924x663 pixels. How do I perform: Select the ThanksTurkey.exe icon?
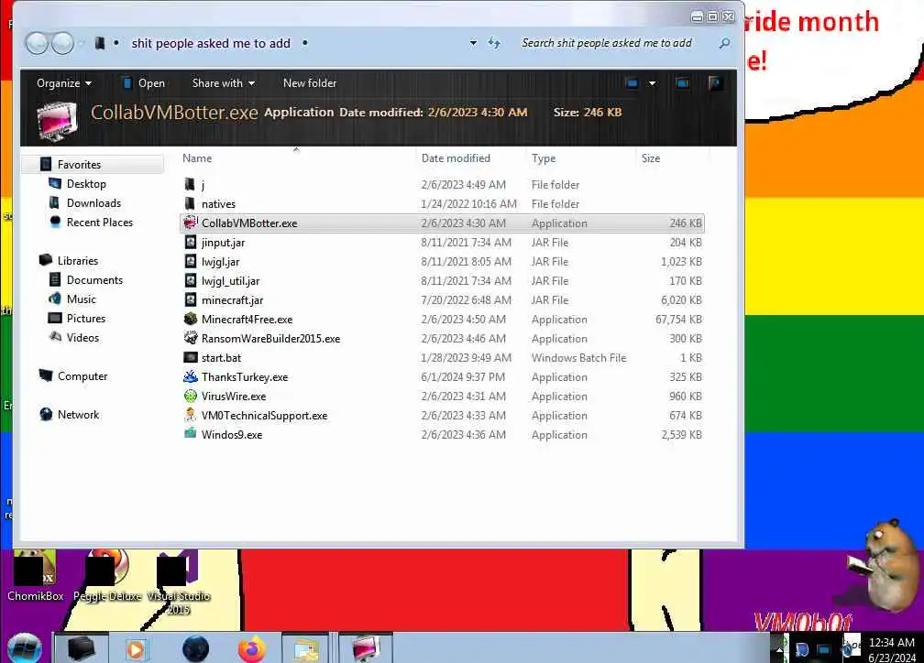pyautogui.click(x=190, y=377)
